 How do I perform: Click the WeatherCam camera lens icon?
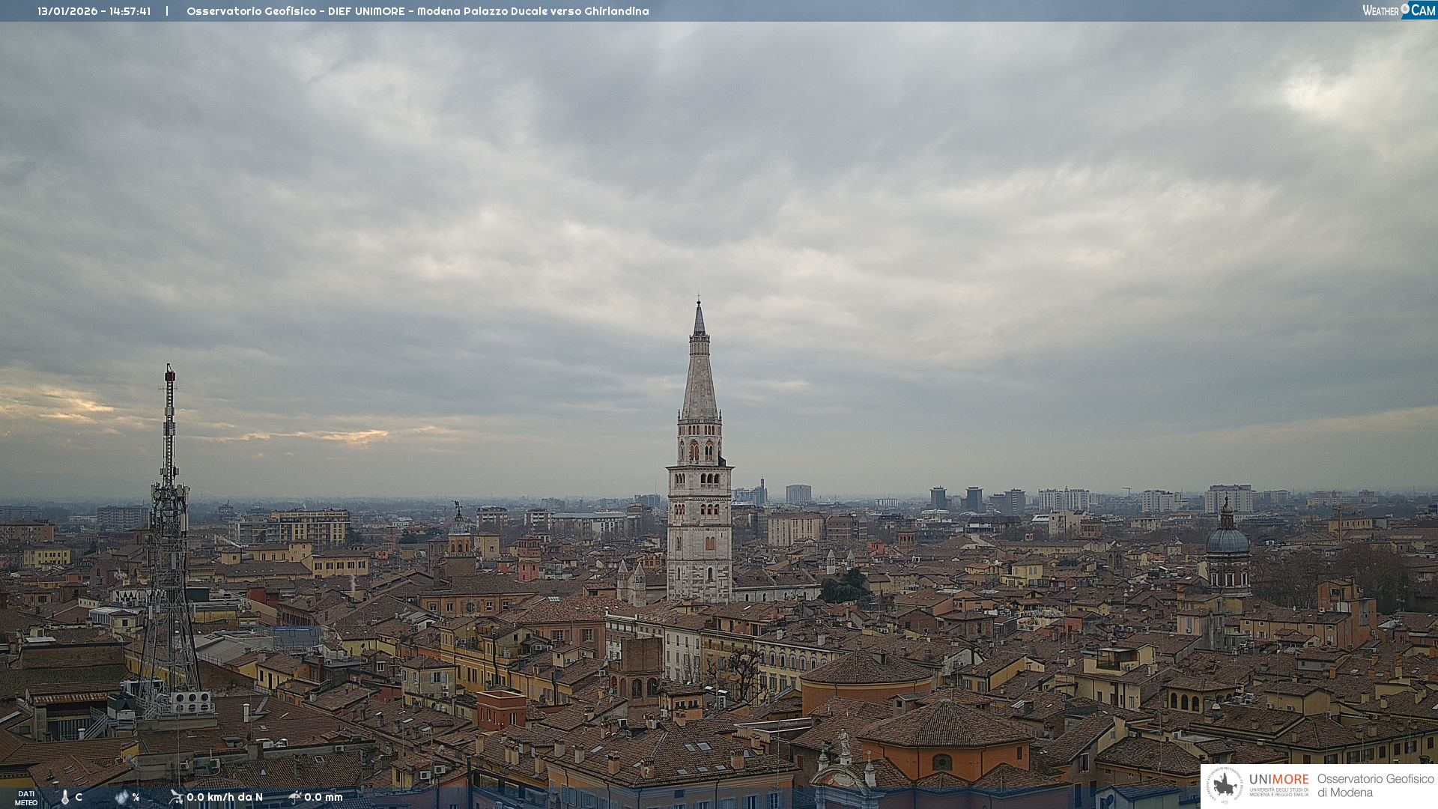(x=1405, y=9)
